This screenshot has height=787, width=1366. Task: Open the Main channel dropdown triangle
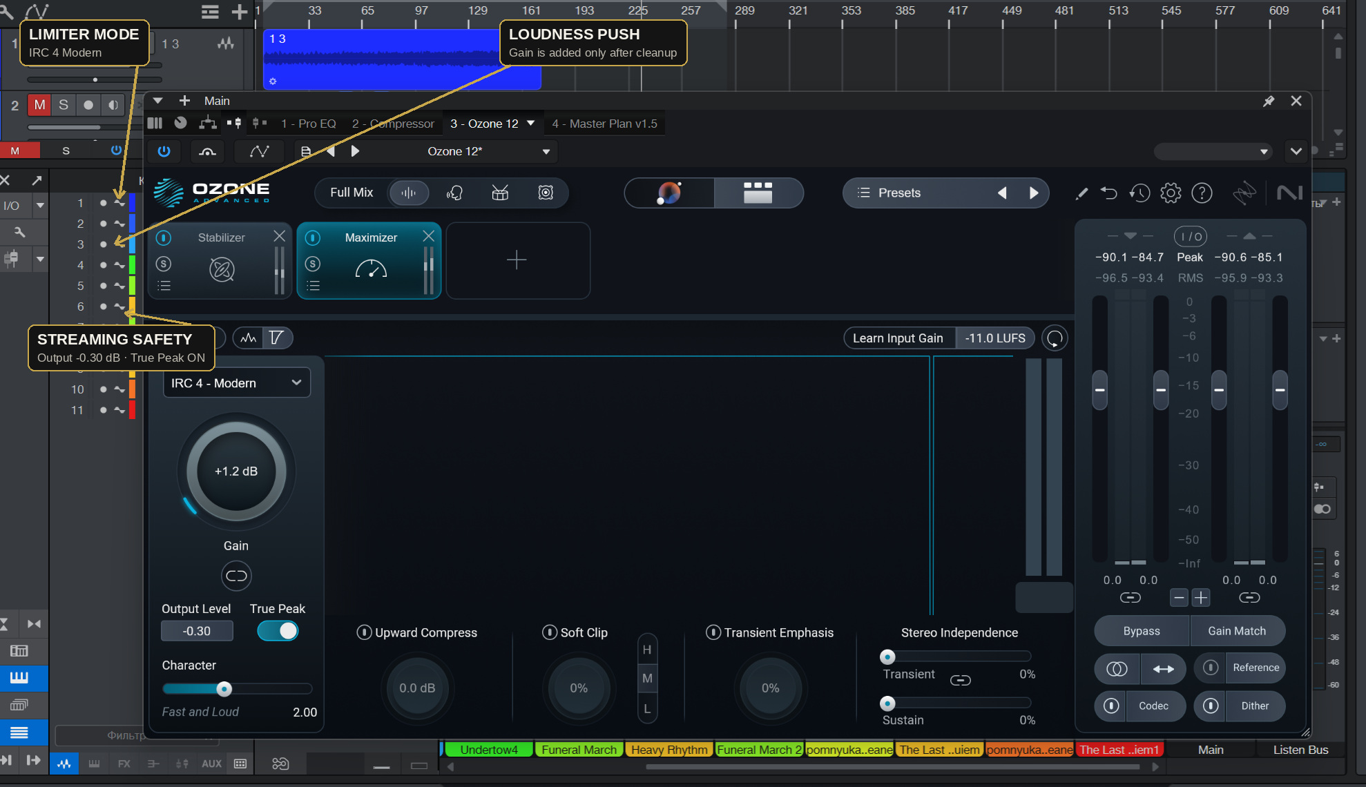(157, 101)
